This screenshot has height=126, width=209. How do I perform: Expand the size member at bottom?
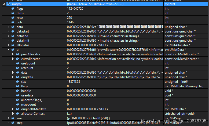pos(8,118)
